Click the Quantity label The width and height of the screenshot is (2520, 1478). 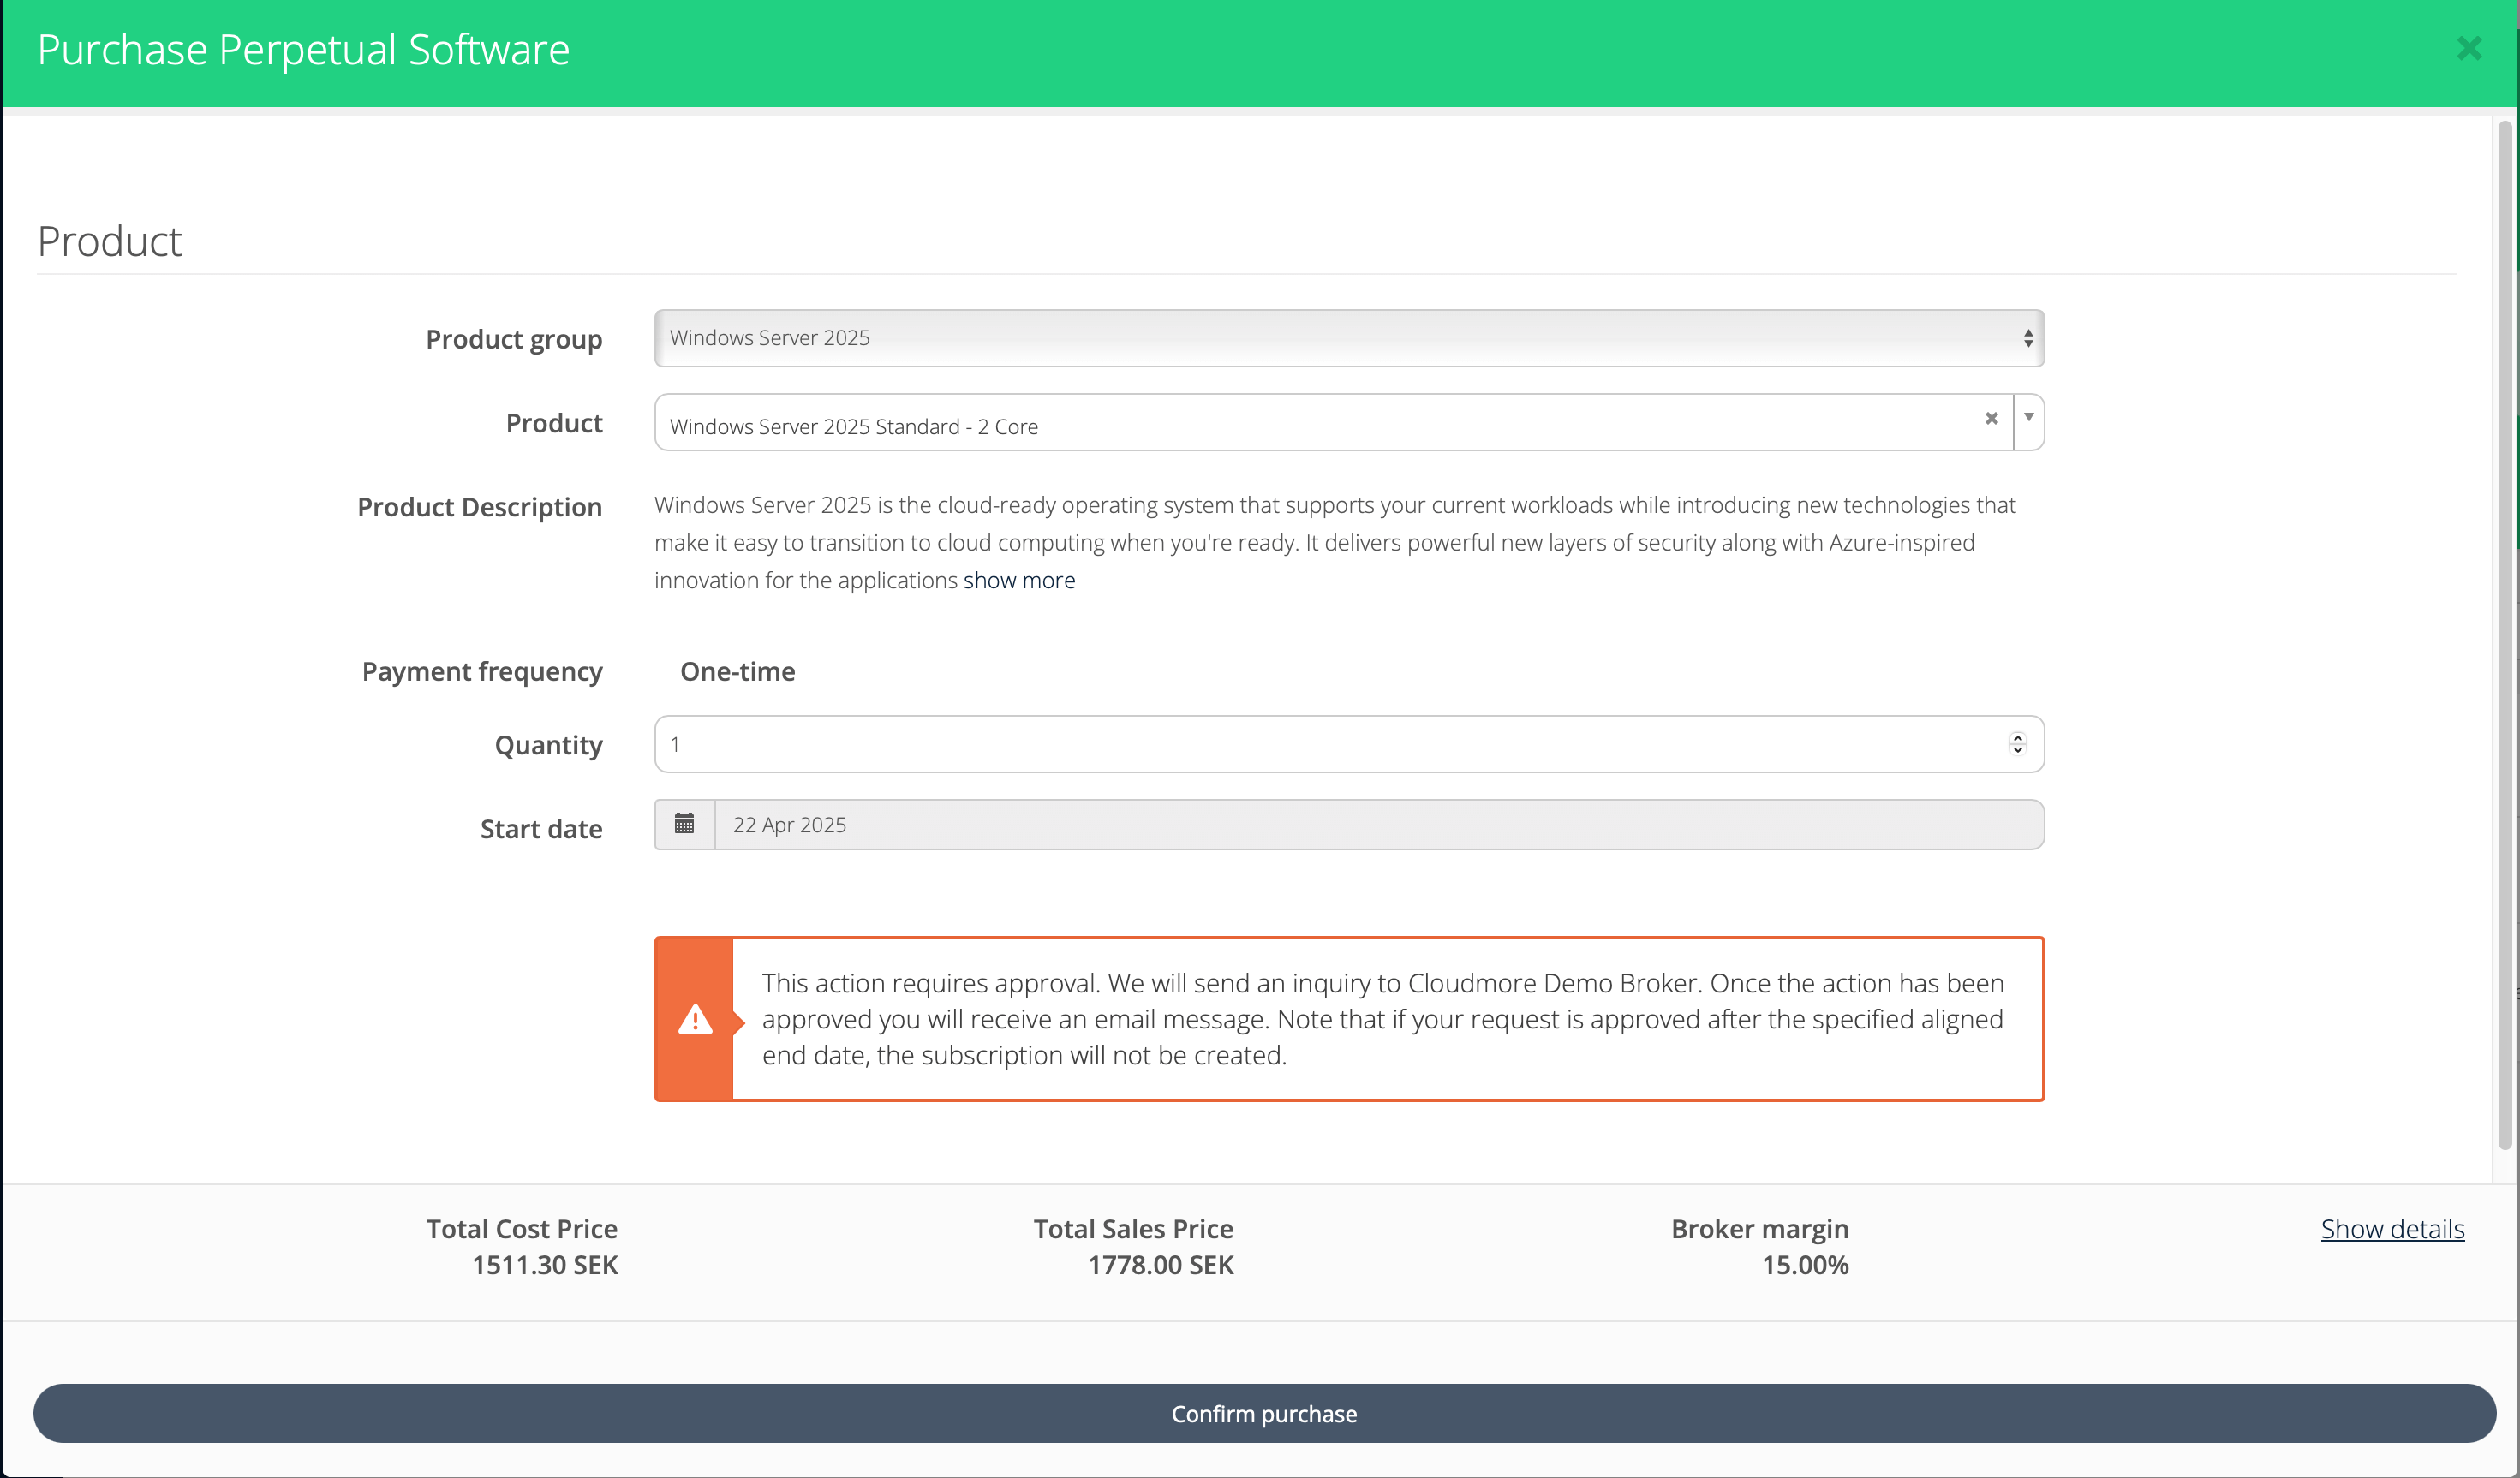click(548, 745)
